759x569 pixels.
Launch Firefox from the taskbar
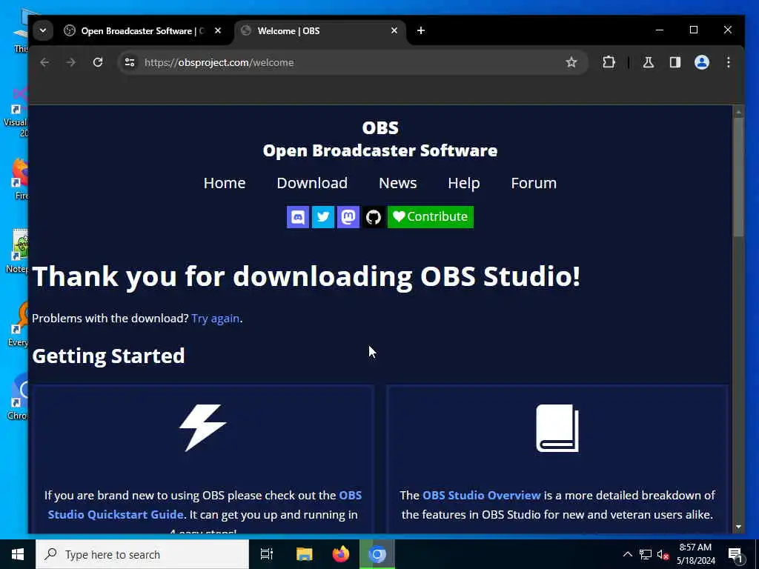341,554
